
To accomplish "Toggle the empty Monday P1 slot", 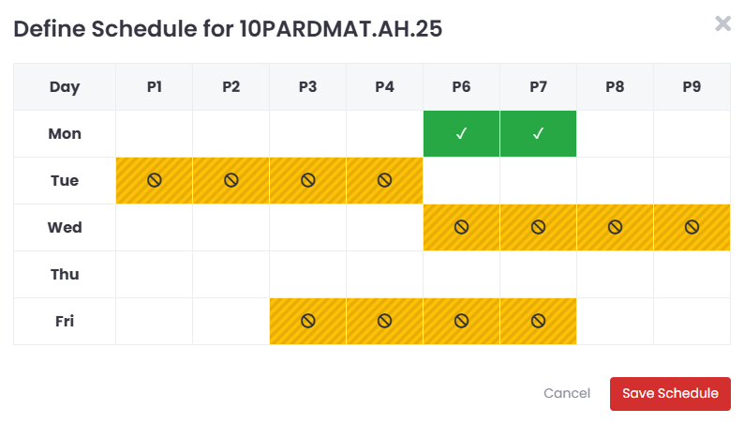I will point(155,134).
